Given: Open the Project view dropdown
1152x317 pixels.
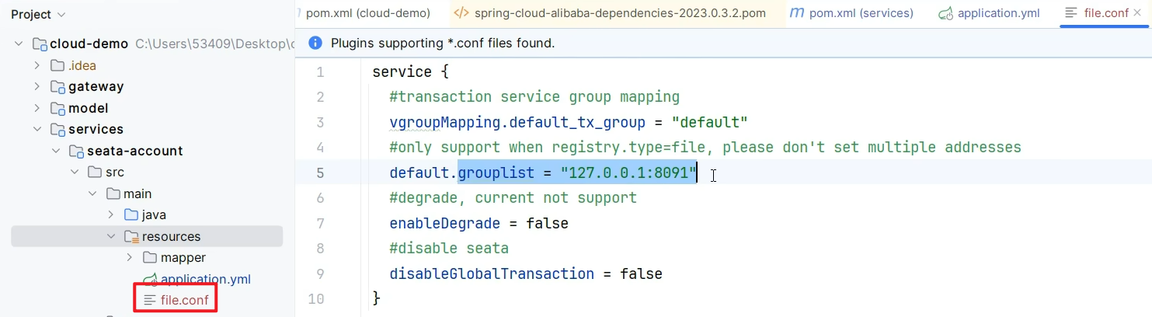Looking at the screenshot, I should tap(38, 15).
